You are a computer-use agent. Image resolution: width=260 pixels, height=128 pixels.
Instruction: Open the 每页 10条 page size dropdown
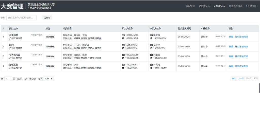pyautogui.click(x=48, y=79)
